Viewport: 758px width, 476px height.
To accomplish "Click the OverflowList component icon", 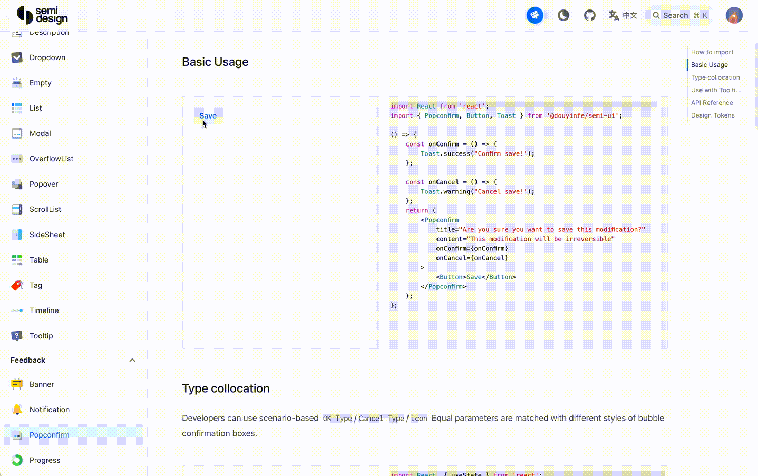I will [17, 159].
